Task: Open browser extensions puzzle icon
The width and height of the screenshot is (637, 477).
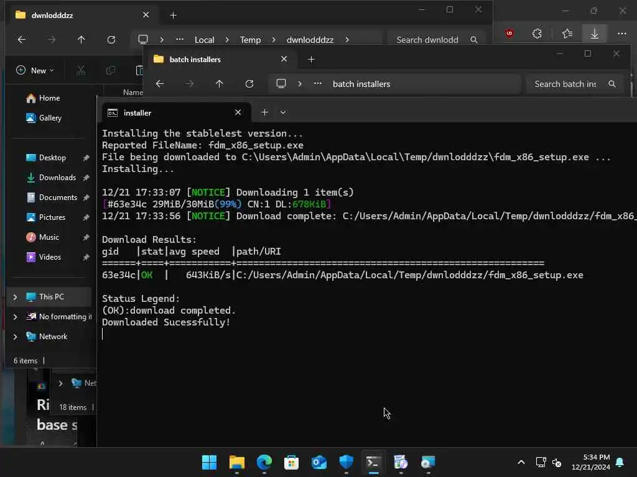Action: coord(537,34)
